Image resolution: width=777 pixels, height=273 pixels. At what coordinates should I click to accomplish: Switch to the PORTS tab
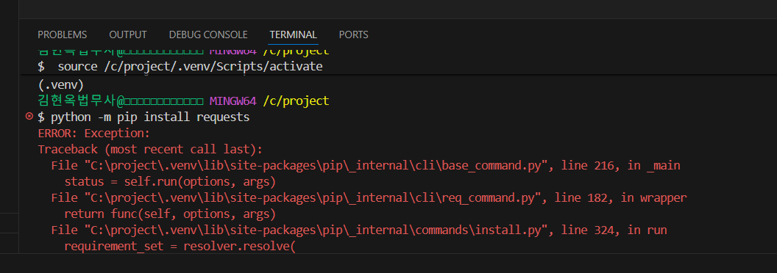coord(353,34)
